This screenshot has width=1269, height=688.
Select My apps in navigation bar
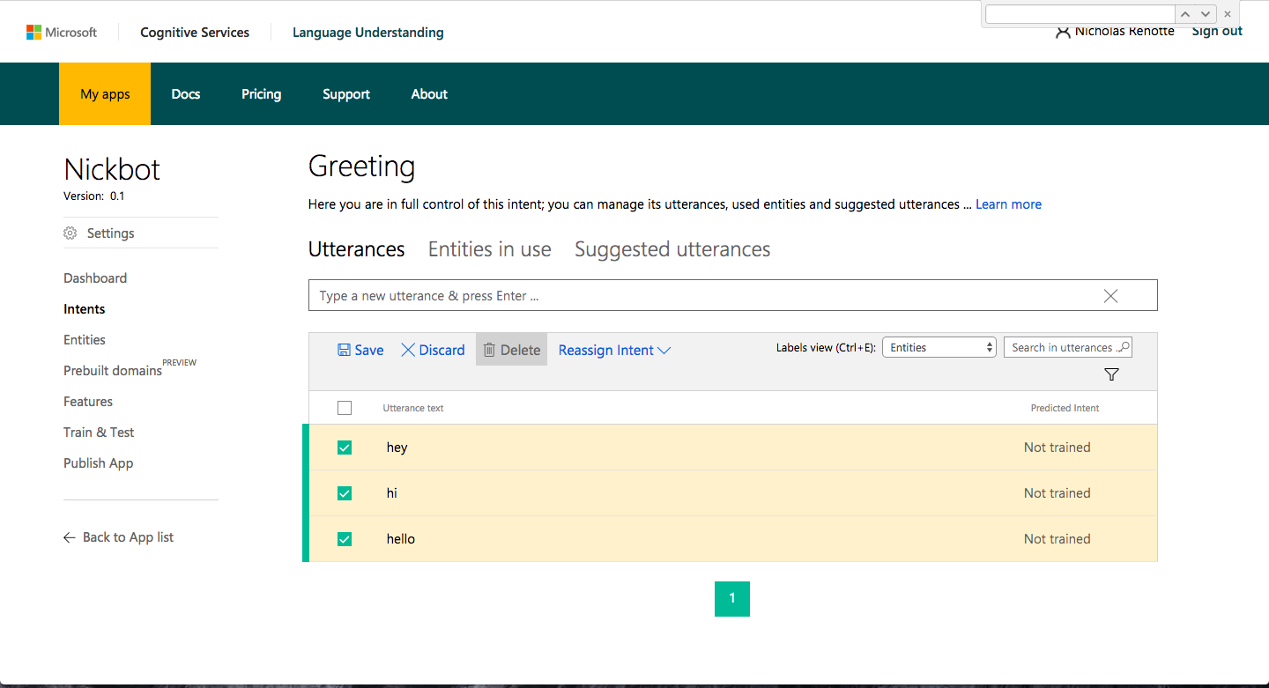click(x=105, y=94)
